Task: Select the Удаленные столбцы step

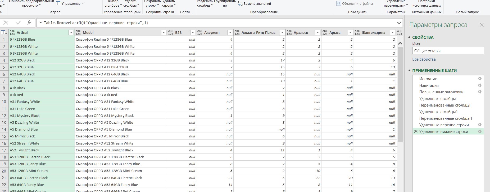Action: (437, 98)
